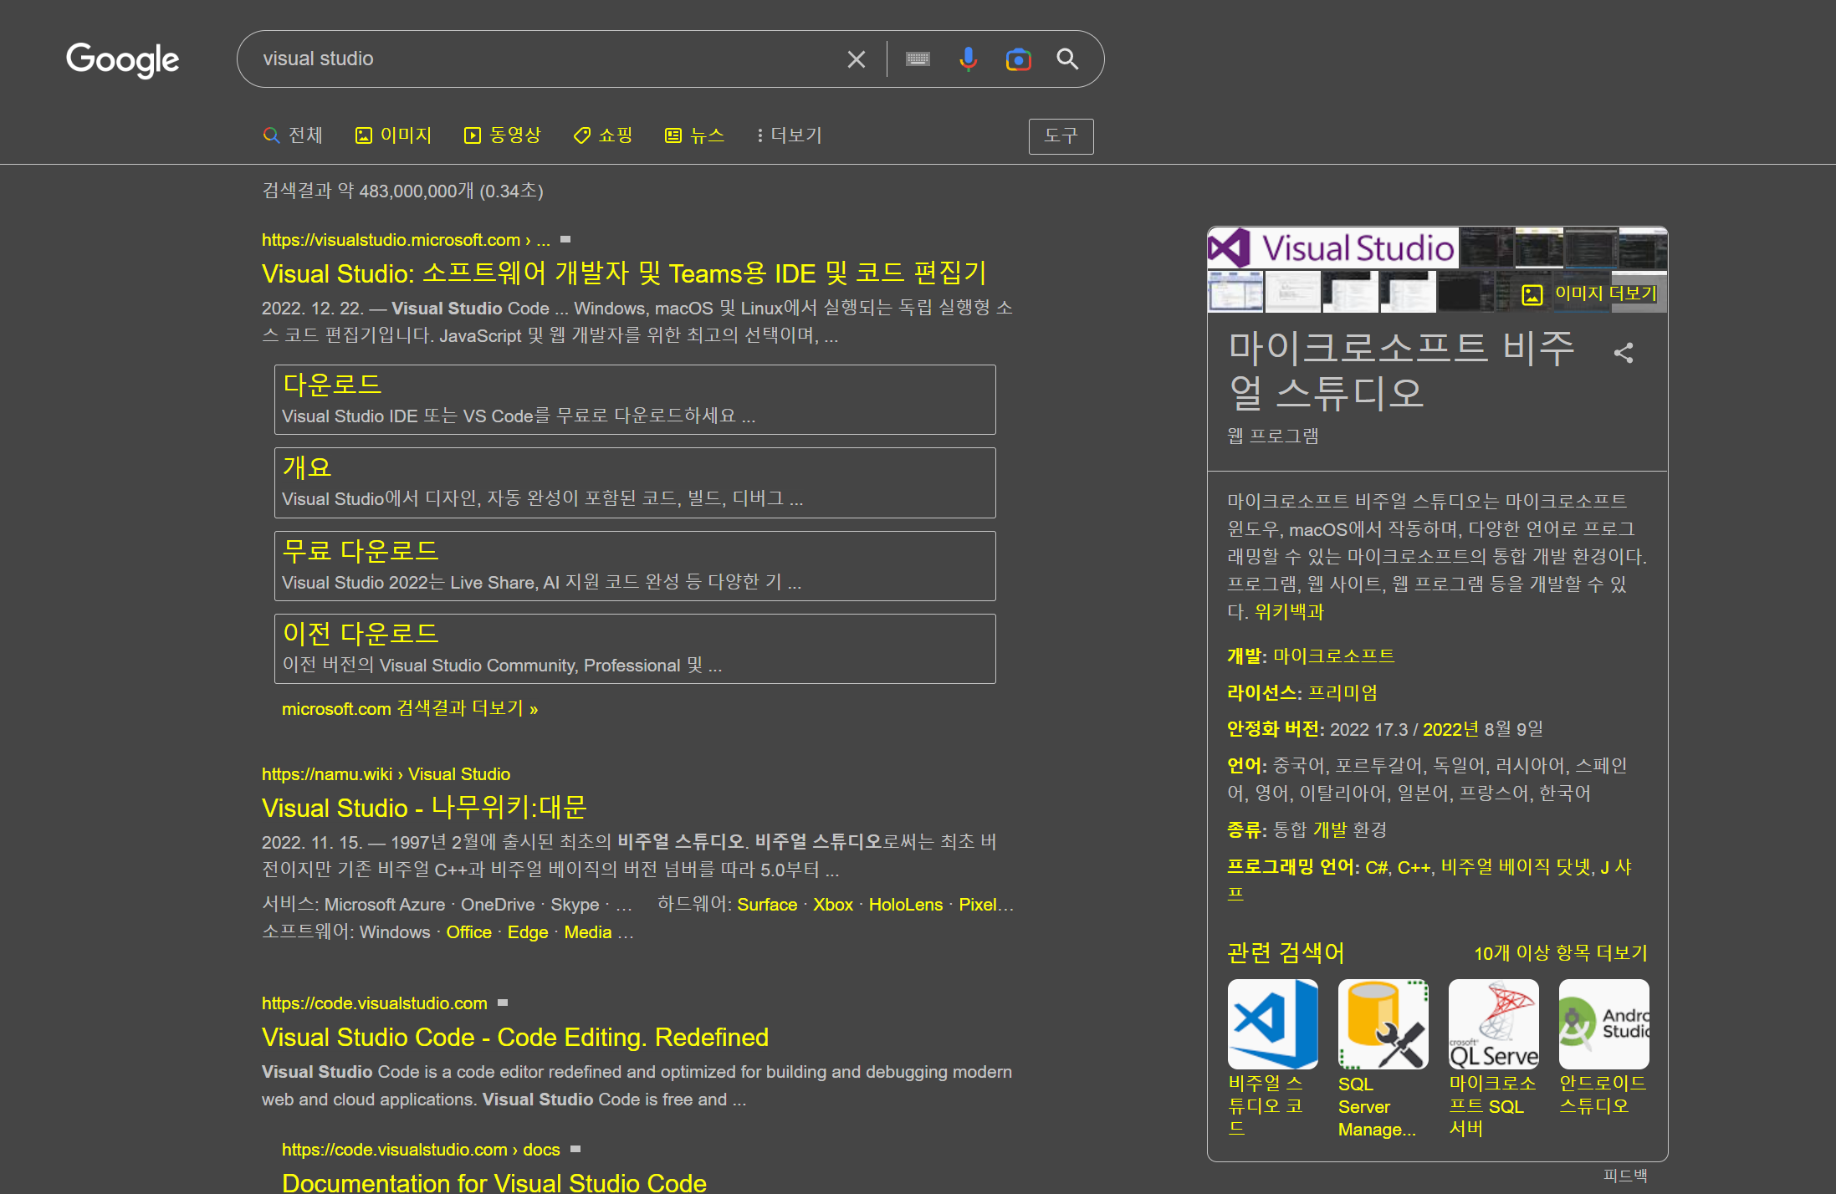This screenshot has height=1194, width=1836.
Task: Open Visual Studio Code related search thumbnail
Action: (1272, 1024)
